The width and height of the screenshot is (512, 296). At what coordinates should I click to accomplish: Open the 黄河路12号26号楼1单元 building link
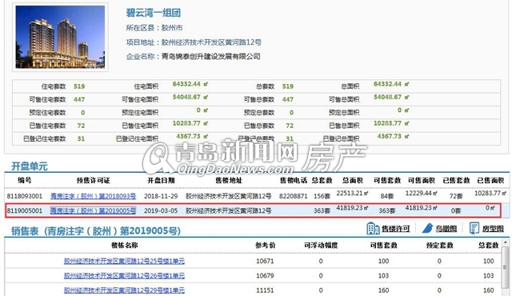(124, 276)
